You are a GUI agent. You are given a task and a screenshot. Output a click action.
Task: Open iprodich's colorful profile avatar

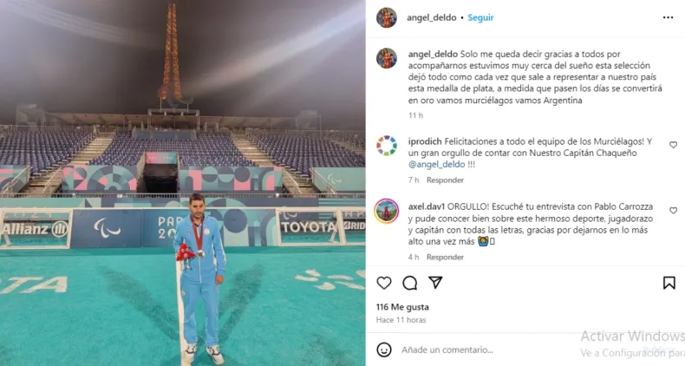(x=387, y=146)
